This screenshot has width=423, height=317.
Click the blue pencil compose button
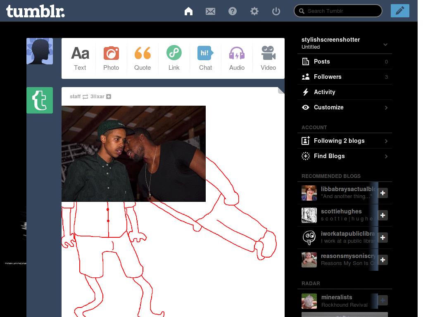400,11
